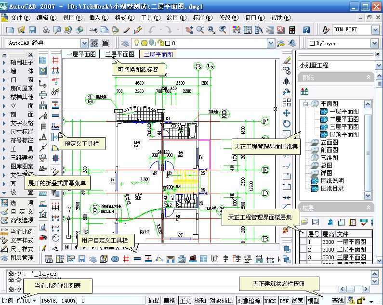Viewport: 383px width, 305px height.
Task: Switch to the 一层平面图 drawing tab
Action: click(81, 54)
